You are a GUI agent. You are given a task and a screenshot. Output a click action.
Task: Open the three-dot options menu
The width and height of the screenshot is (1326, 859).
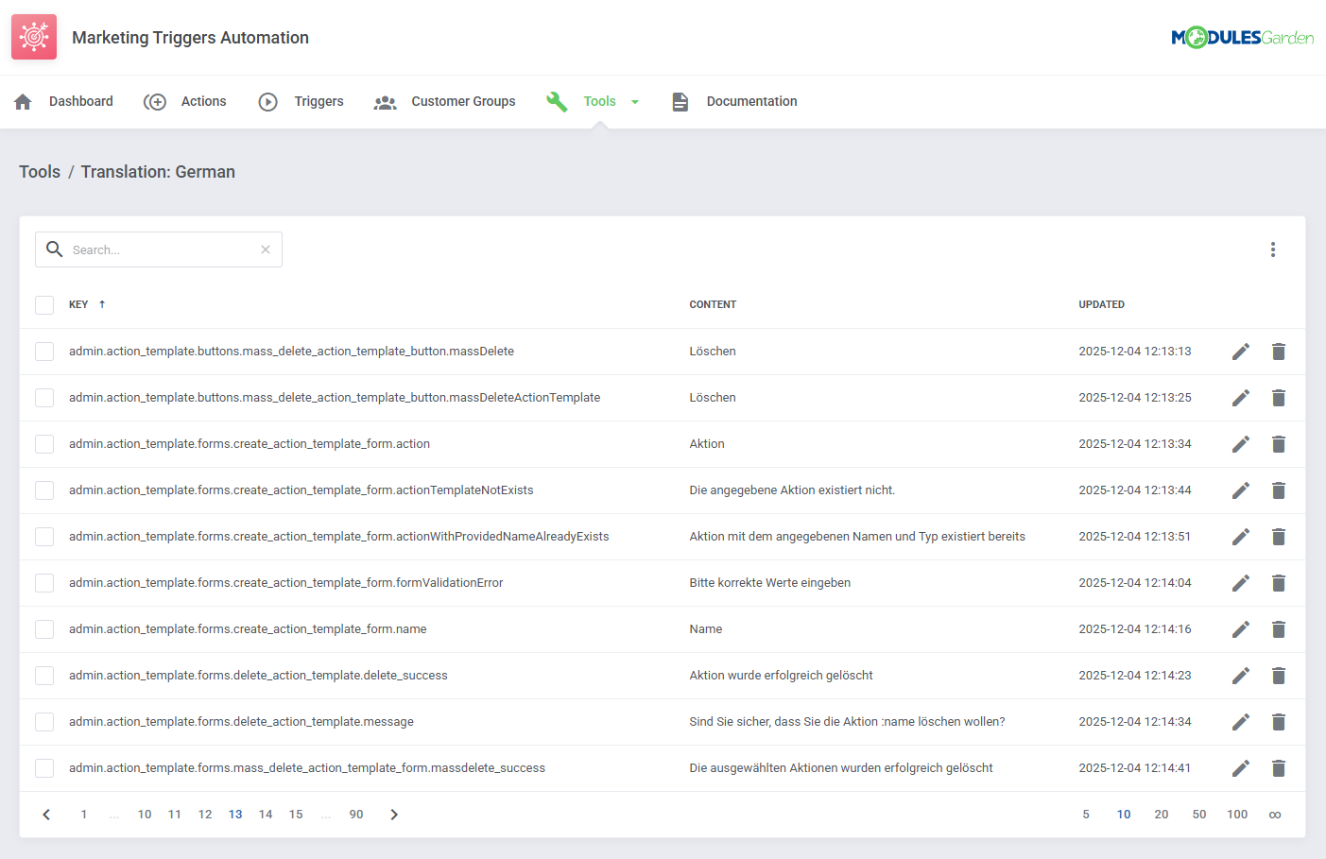pyautogui.click(x=1273, y=249)
